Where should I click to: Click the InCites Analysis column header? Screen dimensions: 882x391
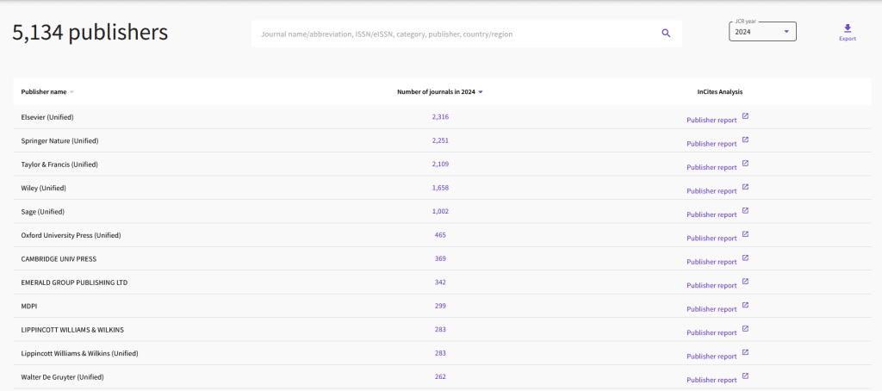click(x=719, y=92)
